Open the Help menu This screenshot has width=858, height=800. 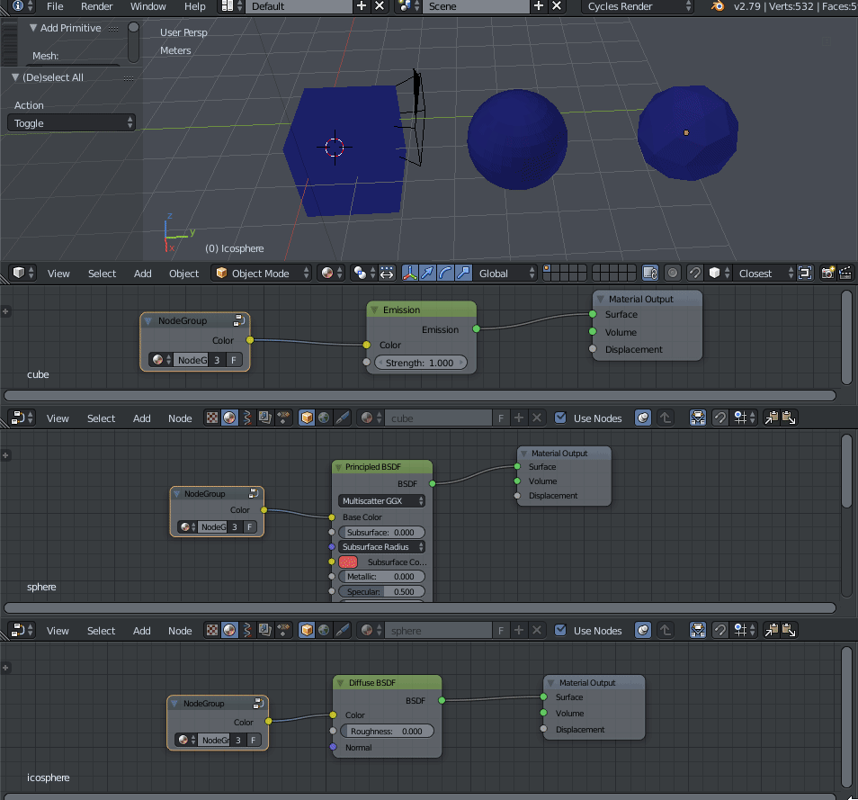tap(195, 6)
